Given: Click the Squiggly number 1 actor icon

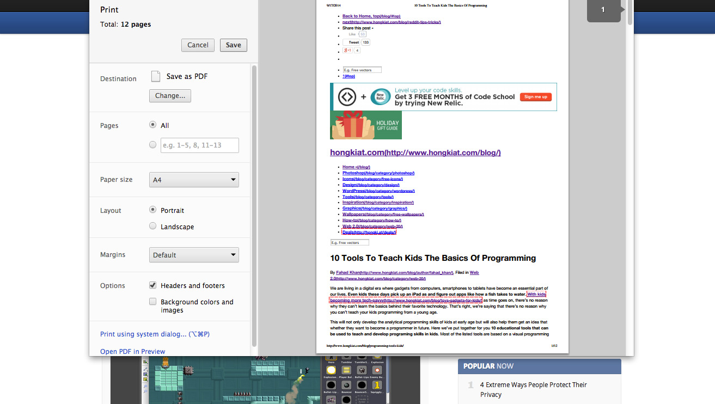Looking at the screenshot, I should (377, 385).
